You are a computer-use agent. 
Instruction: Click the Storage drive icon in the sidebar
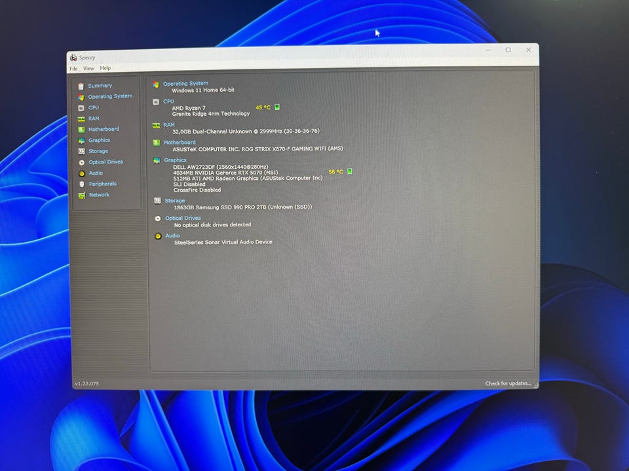click(81, 151)
